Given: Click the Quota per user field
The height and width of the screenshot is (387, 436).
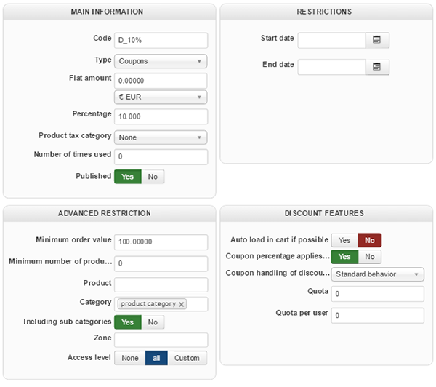Looking at the screenshot, I should point(377,316).
